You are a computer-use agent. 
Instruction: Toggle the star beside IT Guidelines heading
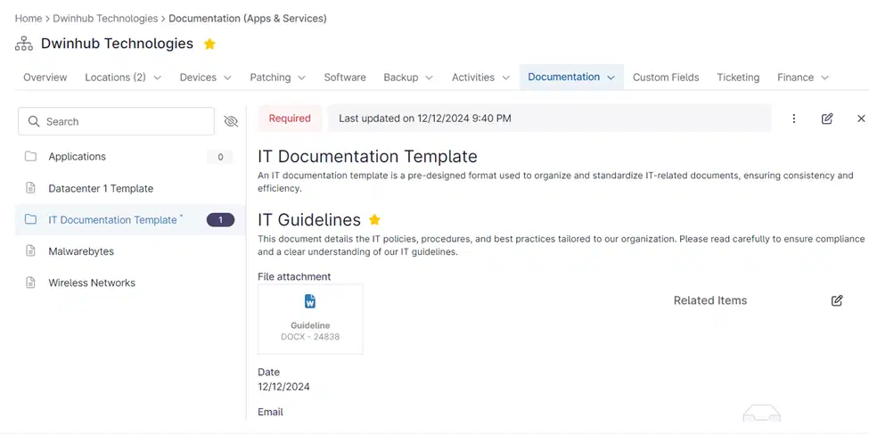coord(374,219)
